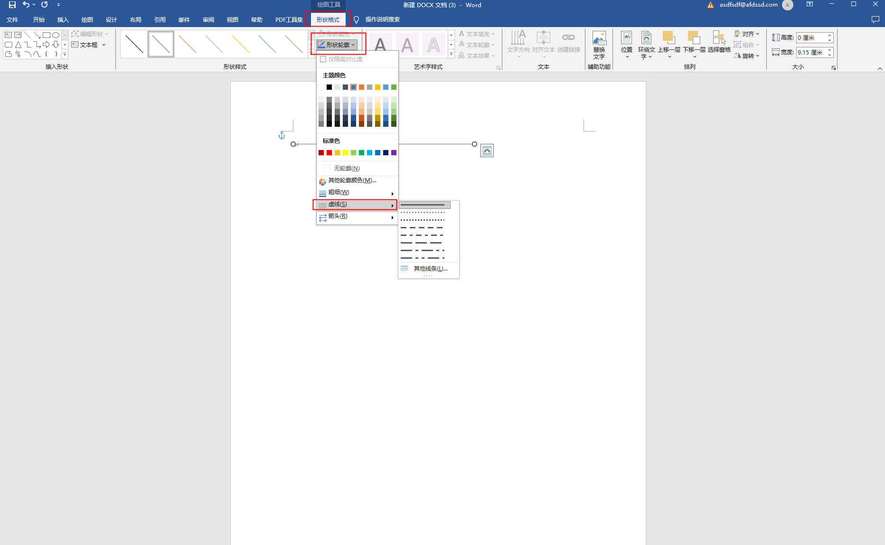Select the left brace shape
885x545 pixels.
point(47,54)
